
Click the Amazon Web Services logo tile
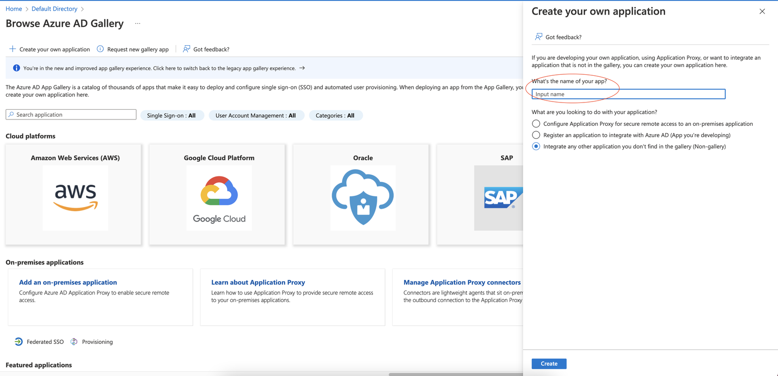point(75,198)
